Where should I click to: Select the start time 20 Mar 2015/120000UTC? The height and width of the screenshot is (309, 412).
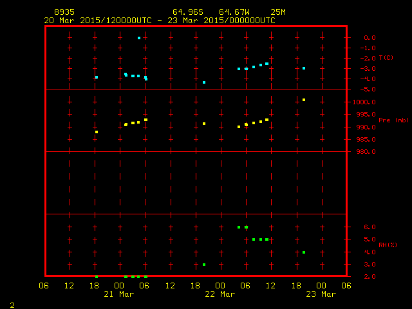point(98,21)
